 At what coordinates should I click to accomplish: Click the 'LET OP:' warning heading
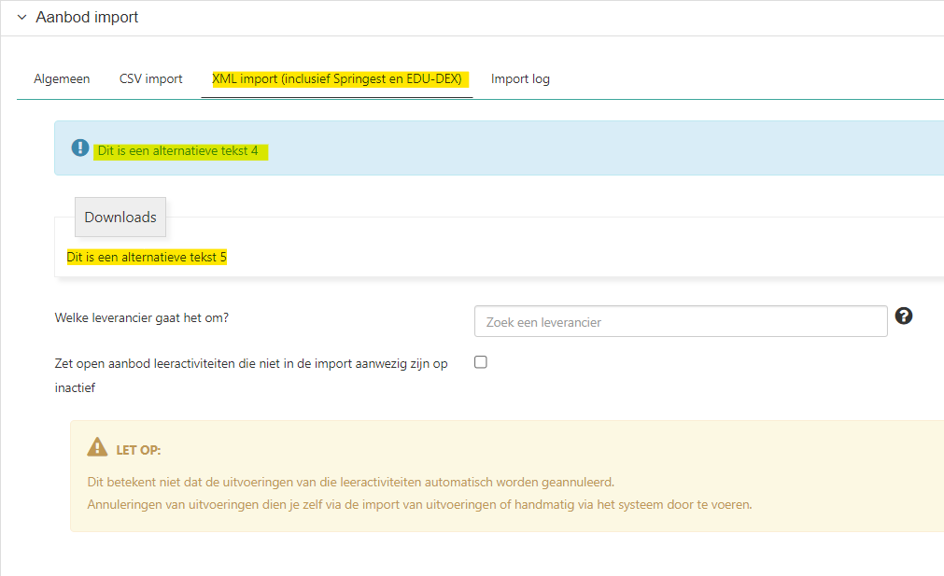click(x=138, y=450)
